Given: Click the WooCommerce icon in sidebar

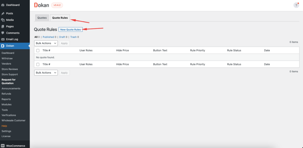Looking at the screenshot, I should [x=3, y=146].
